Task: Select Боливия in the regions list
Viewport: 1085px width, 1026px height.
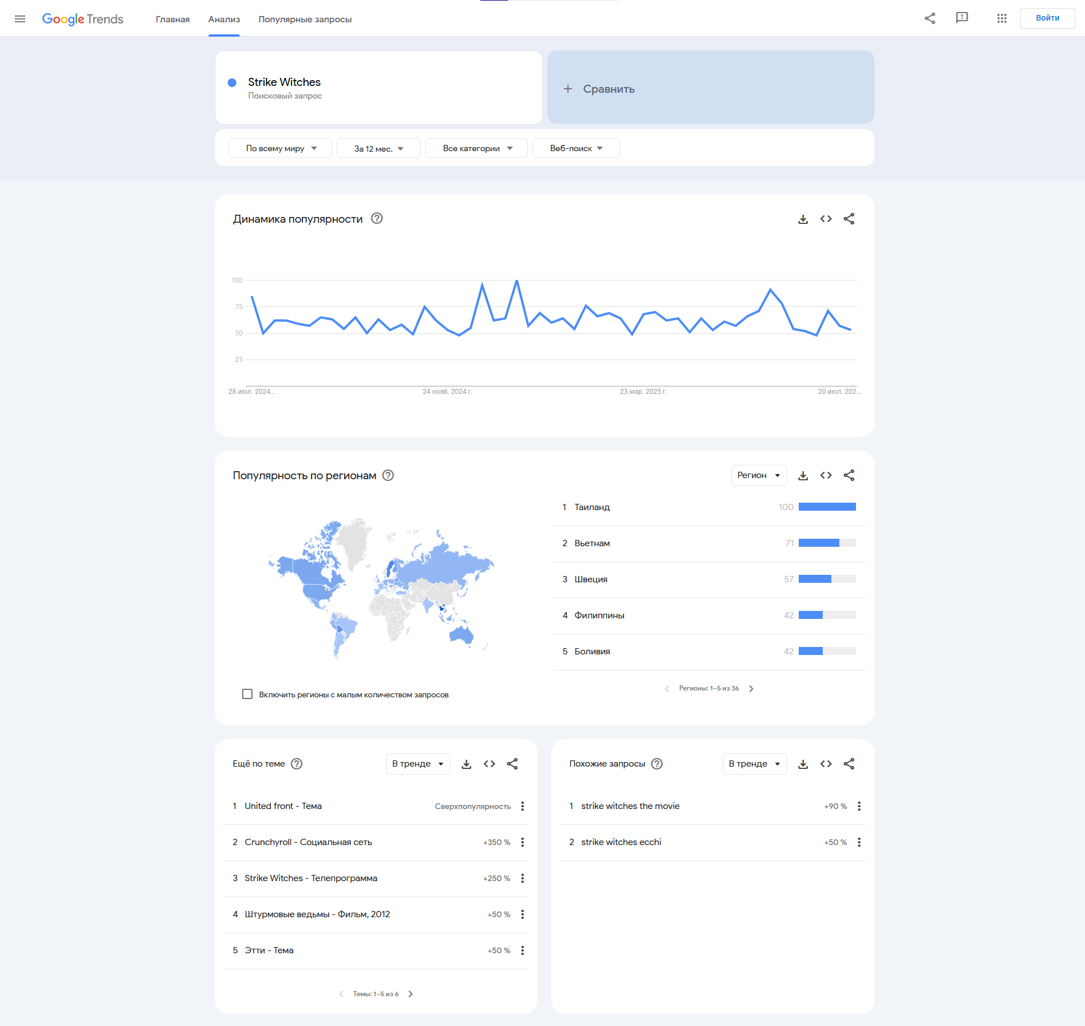Action: click(x=592, y=652)
